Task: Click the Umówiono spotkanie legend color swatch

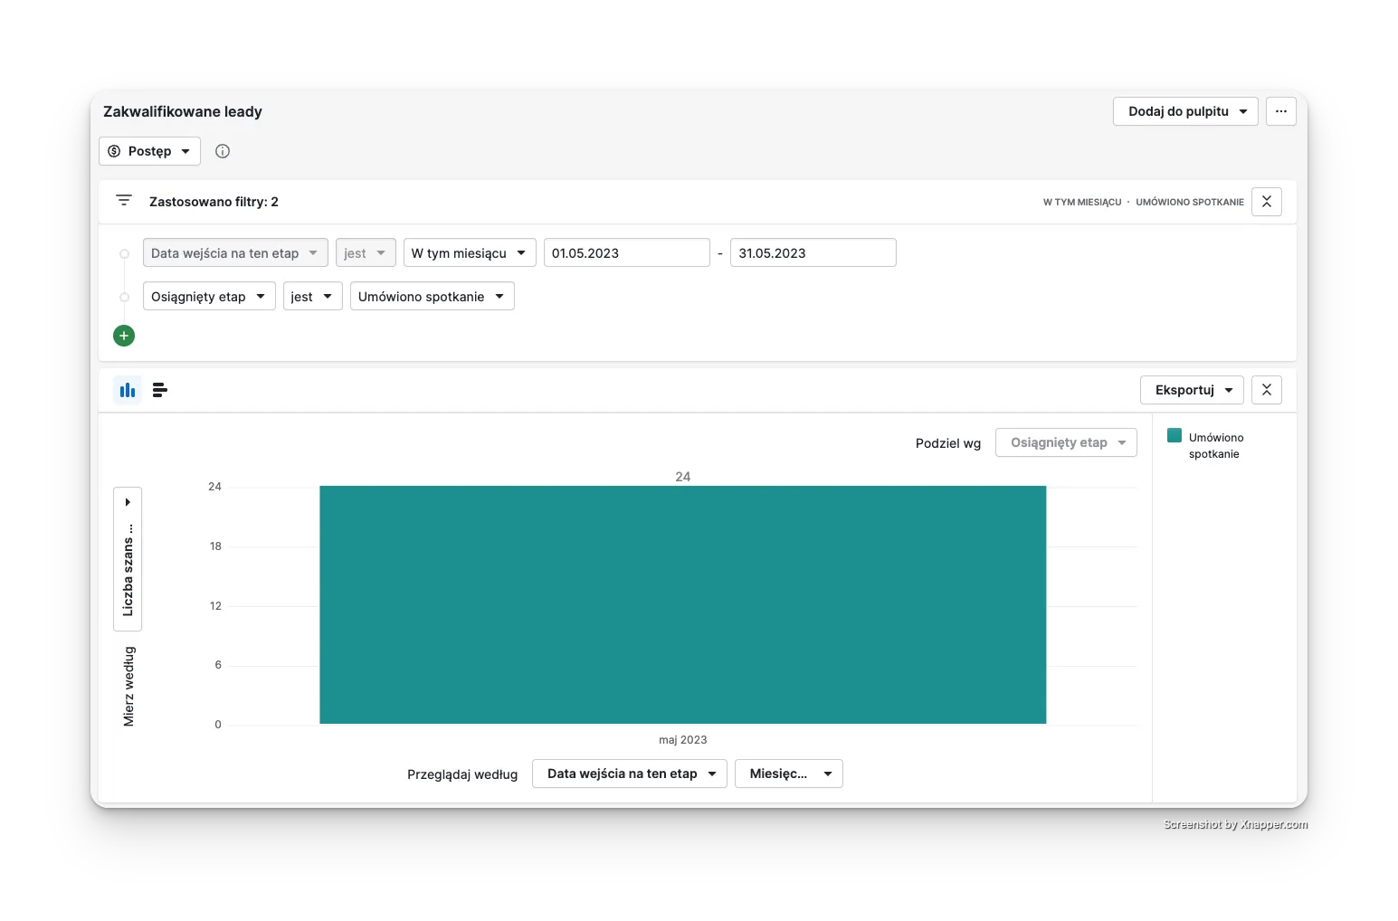Action: (1175, 435)
